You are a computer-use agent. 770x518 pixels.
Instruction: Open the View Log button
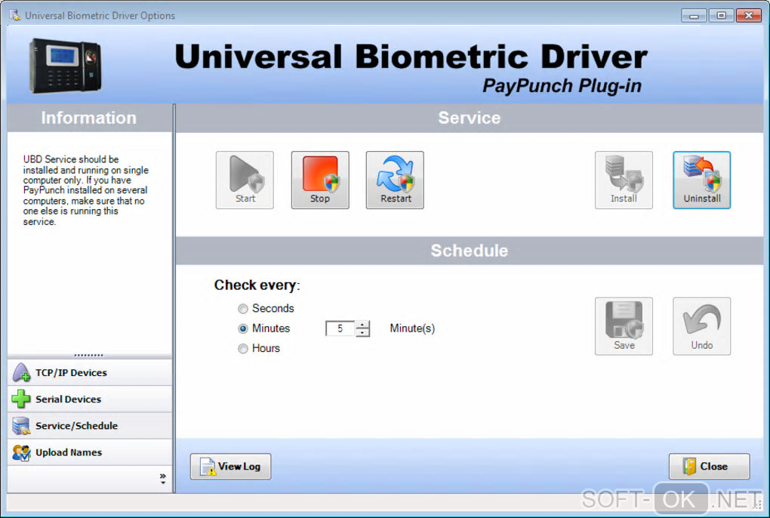click(231, 467)
